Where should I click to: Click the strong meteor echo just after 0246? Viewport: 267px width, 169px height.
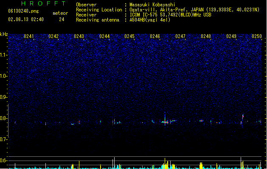[165, 122]
